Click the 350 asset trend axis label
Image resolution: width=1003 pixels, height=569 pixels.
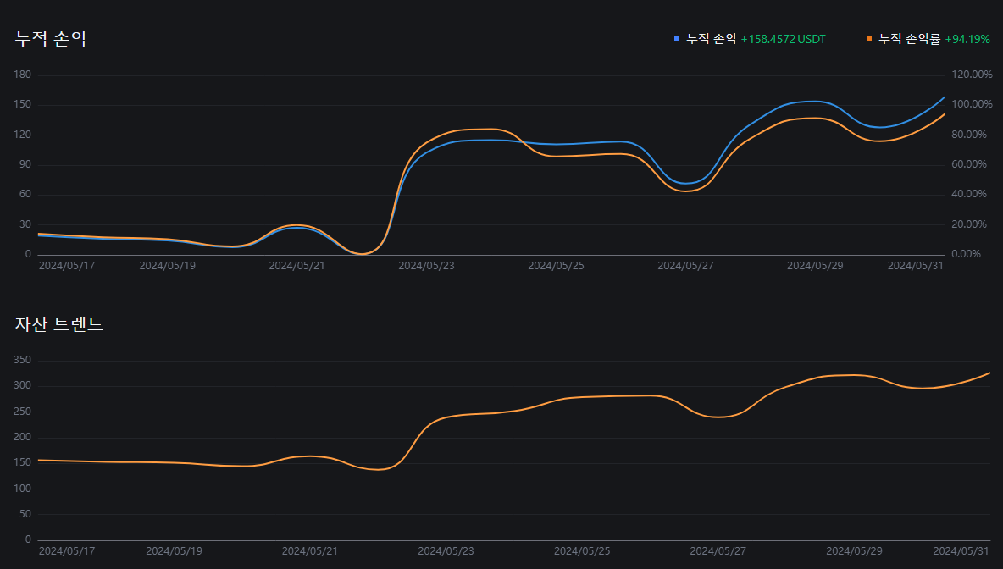pyautogui.click(x=23, y=360)
